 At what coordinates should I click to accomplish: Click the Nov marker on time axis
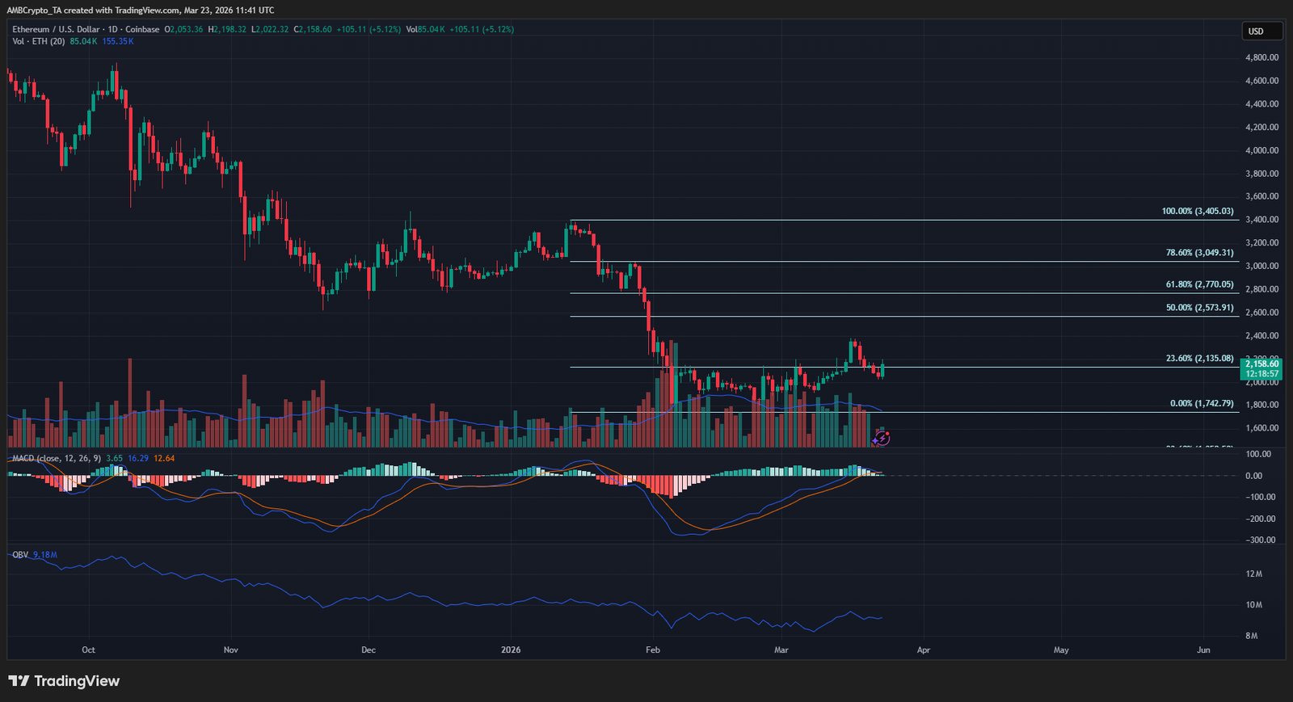click(x=231, y=650)
